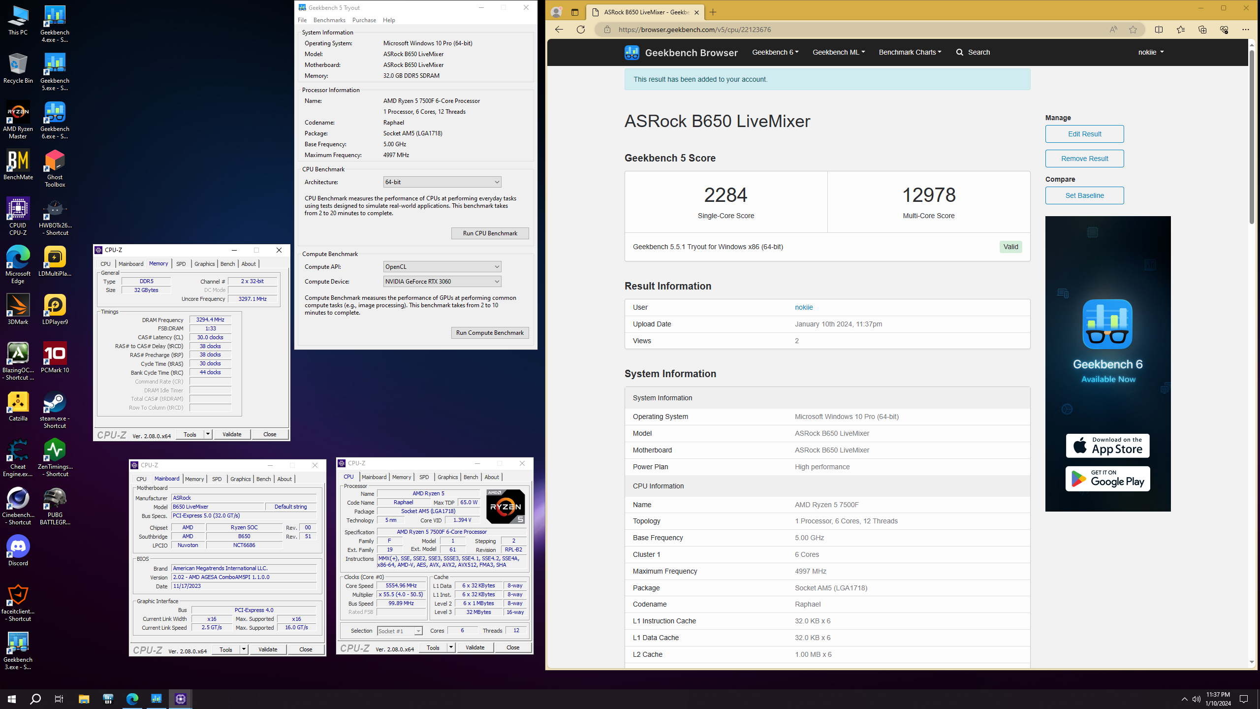Click Run CPU Benchmark button
Screen dimensions: 1260x709
point(490,233)
